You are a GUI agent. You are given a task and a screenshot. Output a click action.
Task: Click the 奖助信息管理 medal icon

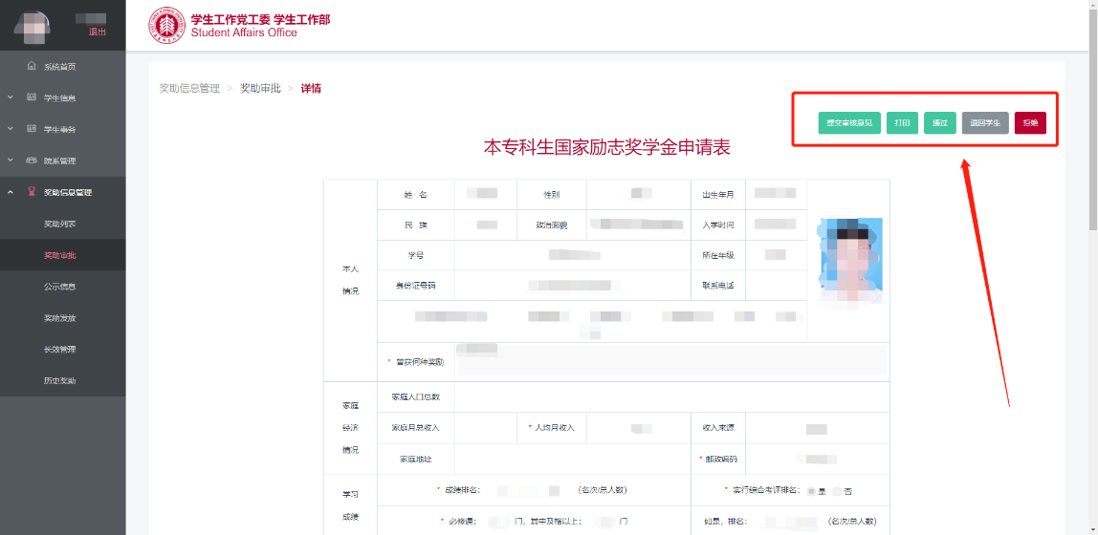pos(32,192)
